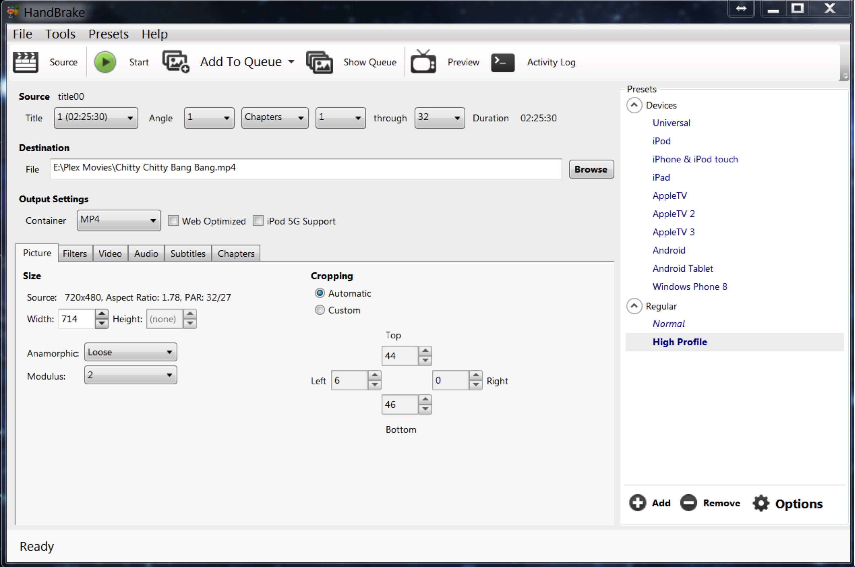Click the Show Queue stacked images icon

coord(319,62)
